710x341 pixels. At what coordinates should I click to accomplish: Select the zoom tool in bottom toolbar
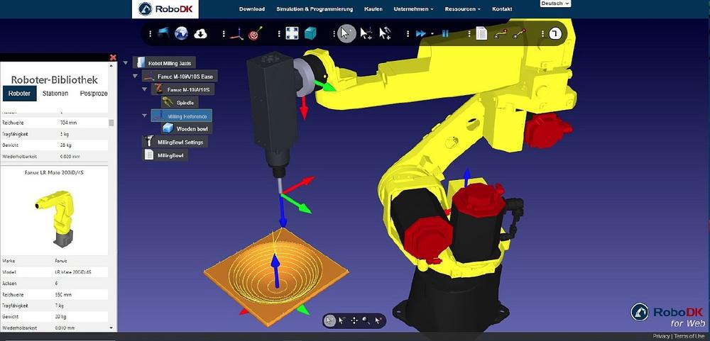pos(366,320)
